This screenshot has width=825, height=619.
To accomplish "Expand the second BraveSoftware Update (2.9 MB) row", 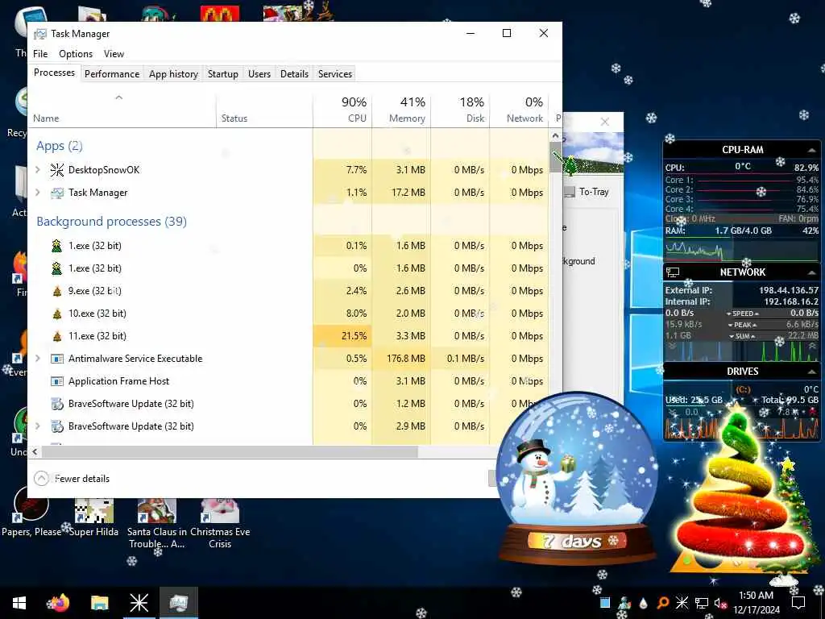I will [x=38, y=426].
